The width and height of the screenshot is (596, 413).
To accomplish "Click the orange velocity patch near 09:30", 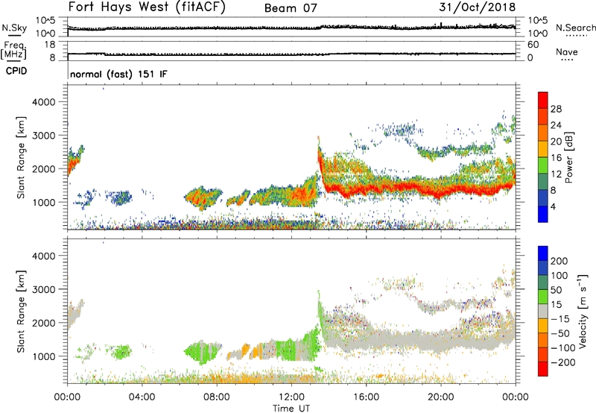I will 245,349.
